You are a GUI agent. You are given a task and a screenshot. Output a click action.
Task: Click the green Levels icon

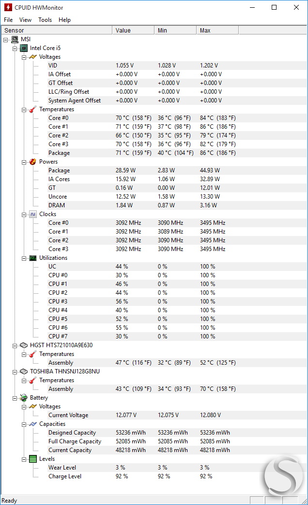(33, 459)
